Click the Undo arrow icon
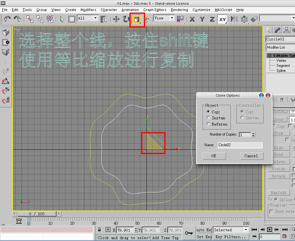The height and width of the screenshot is (241, 295). pyautogui.click(x=7, y=19)
